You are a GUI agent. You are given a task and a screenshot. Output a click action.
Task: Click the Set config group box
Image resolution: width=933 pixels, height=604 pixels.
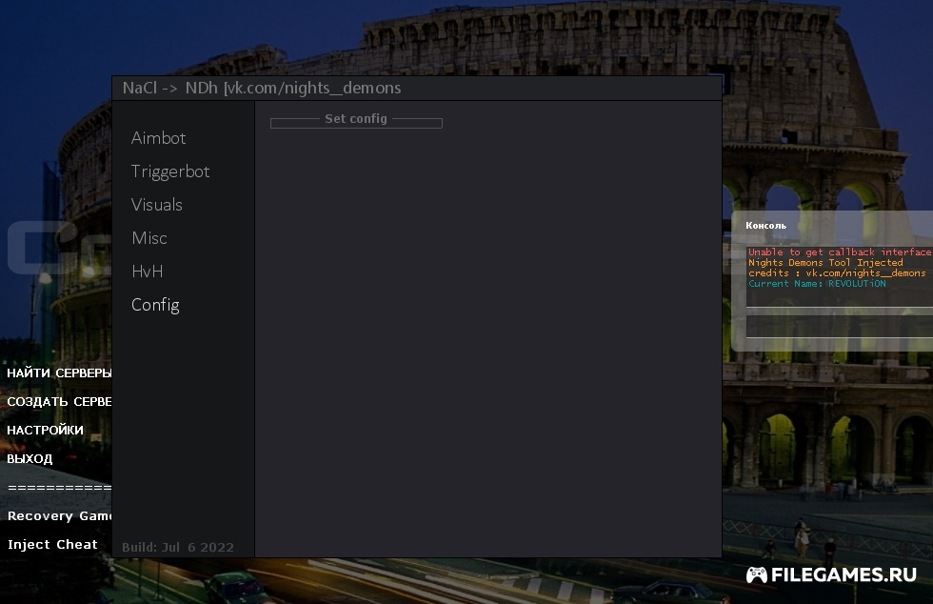356,120
